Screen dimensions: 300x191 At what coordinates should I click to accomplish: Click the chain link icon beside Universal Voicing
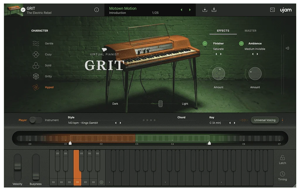tap(243, 120)
